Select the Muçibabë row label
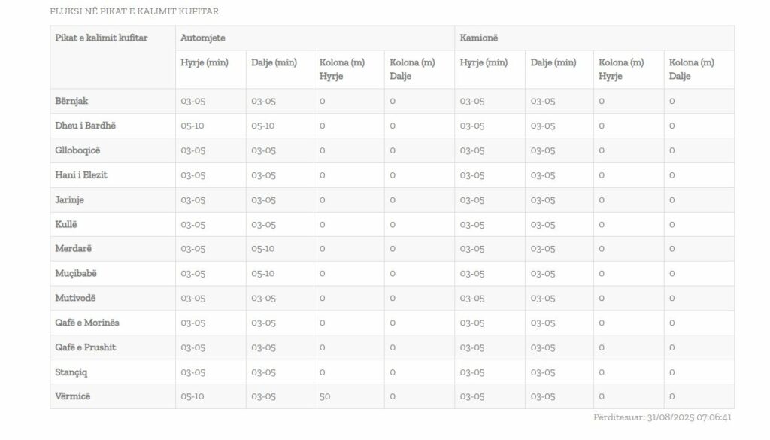Viewport: 770px width, 440px height. (x=76, y=273)
